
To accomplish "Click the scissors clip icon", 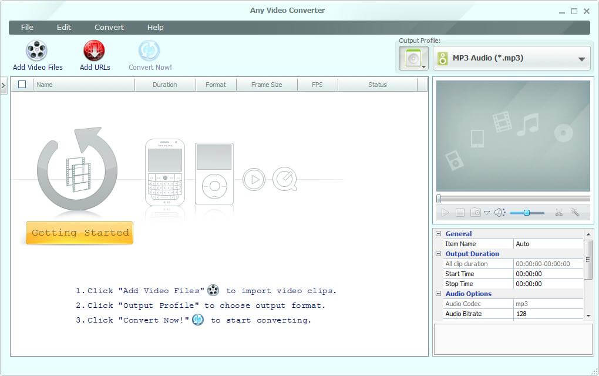I will [558, 213].
